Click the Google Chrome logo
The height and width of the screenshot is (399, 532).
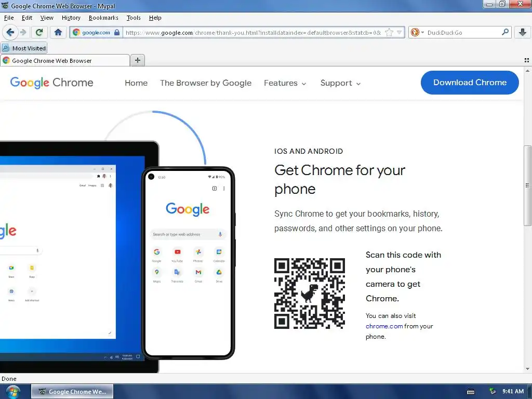pyautogui.click(x=51, y=83)
